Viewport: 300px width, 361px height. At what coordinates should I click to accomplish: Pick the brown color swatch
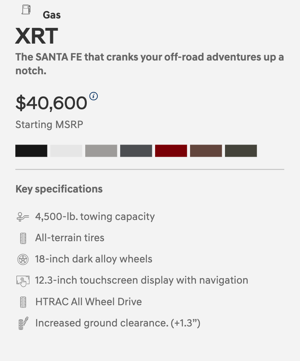tap(206, 151)
